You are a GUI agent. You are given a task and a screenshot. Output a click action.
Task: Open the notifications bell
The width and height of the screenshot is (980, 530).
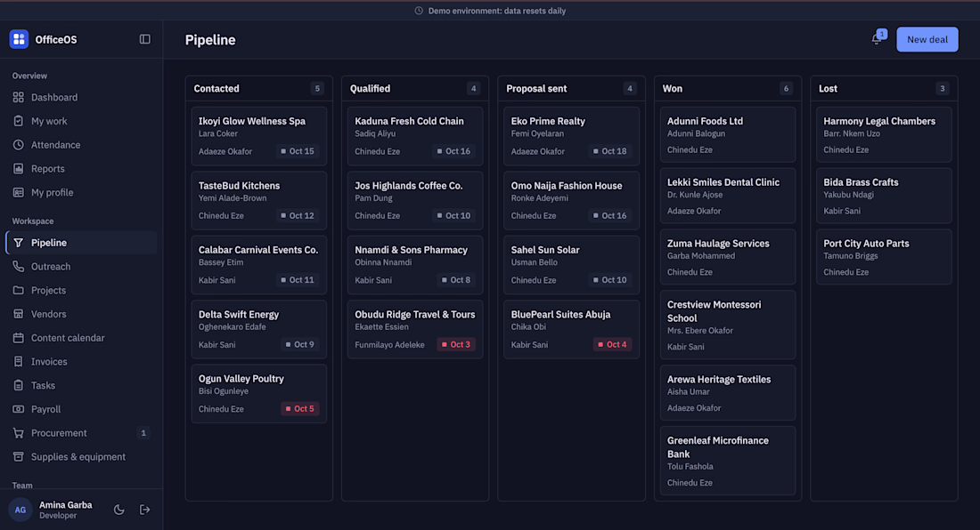(x=877, y=39)
